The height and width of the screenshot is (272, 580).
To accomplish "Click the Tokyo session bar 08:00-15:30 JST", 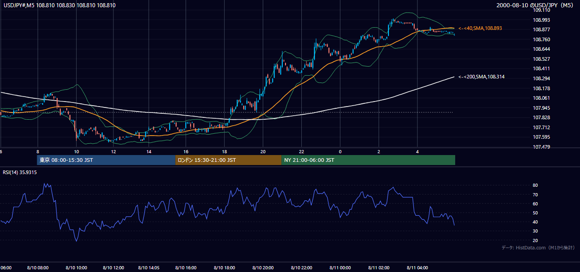I will pos(106,160).
